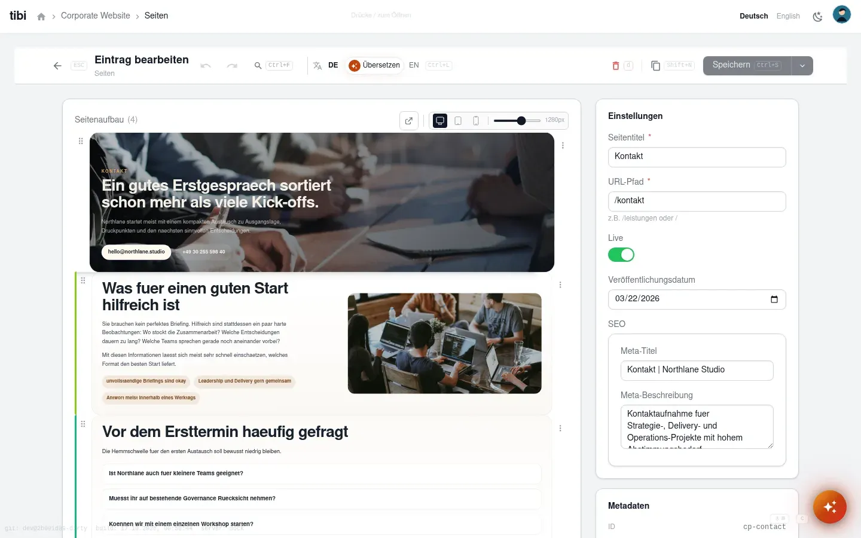The width and height of the screenshot is (861, 538).
Task: Redo the last change
Action: click(x=232, y=66)
